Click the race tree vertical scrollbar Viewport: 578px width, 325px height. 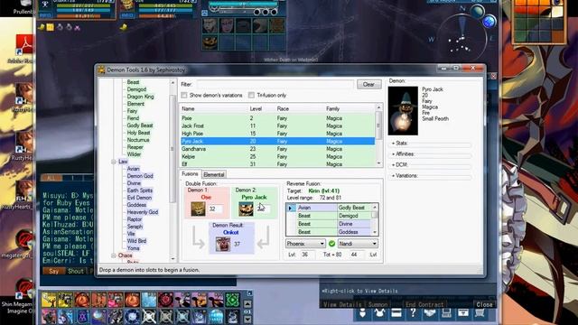click(172, 170)
